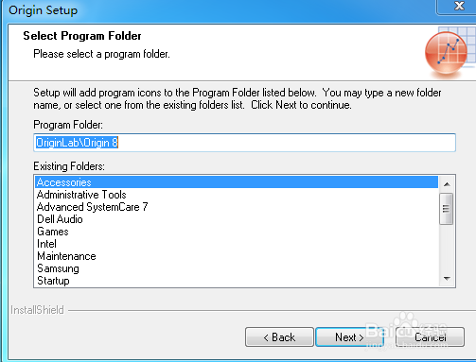Select the Samsung folder entry

click(x=237, y=268)
